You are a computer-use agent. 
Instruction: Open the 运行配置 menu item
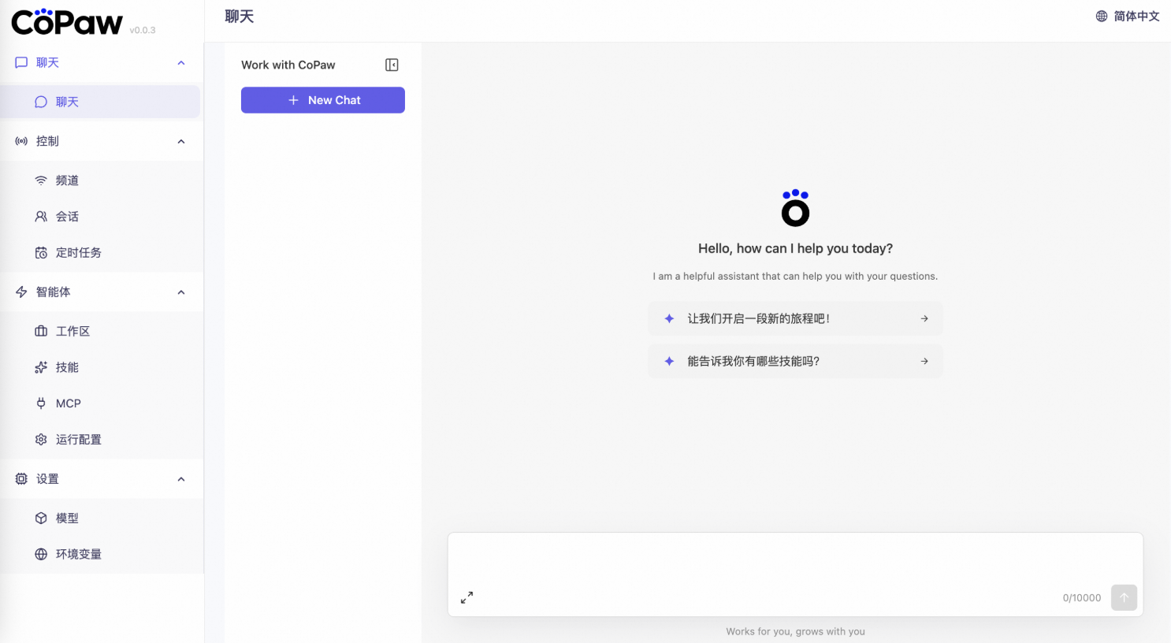(100, 439)
